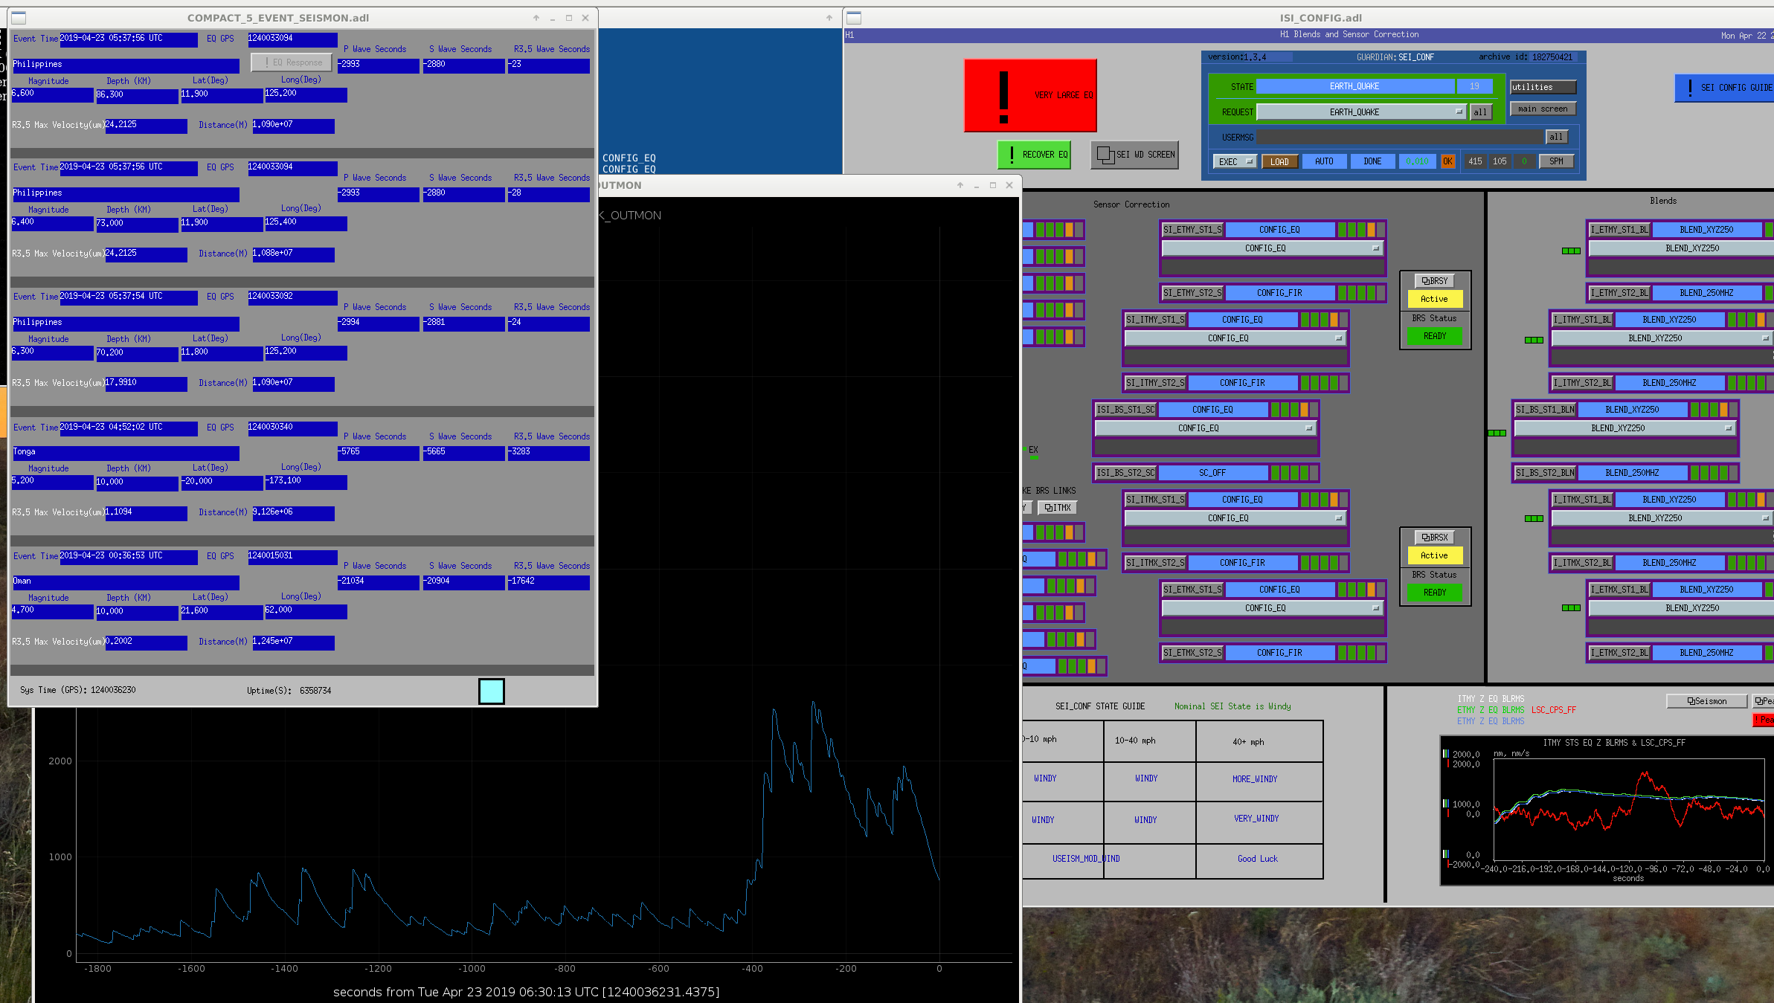Expand the BLEND_XYZ250 dropdown under I_ITMY_ST1_BL
The width and height of the screenshot is (1774, 1003).
click(x=1662, y=338)
